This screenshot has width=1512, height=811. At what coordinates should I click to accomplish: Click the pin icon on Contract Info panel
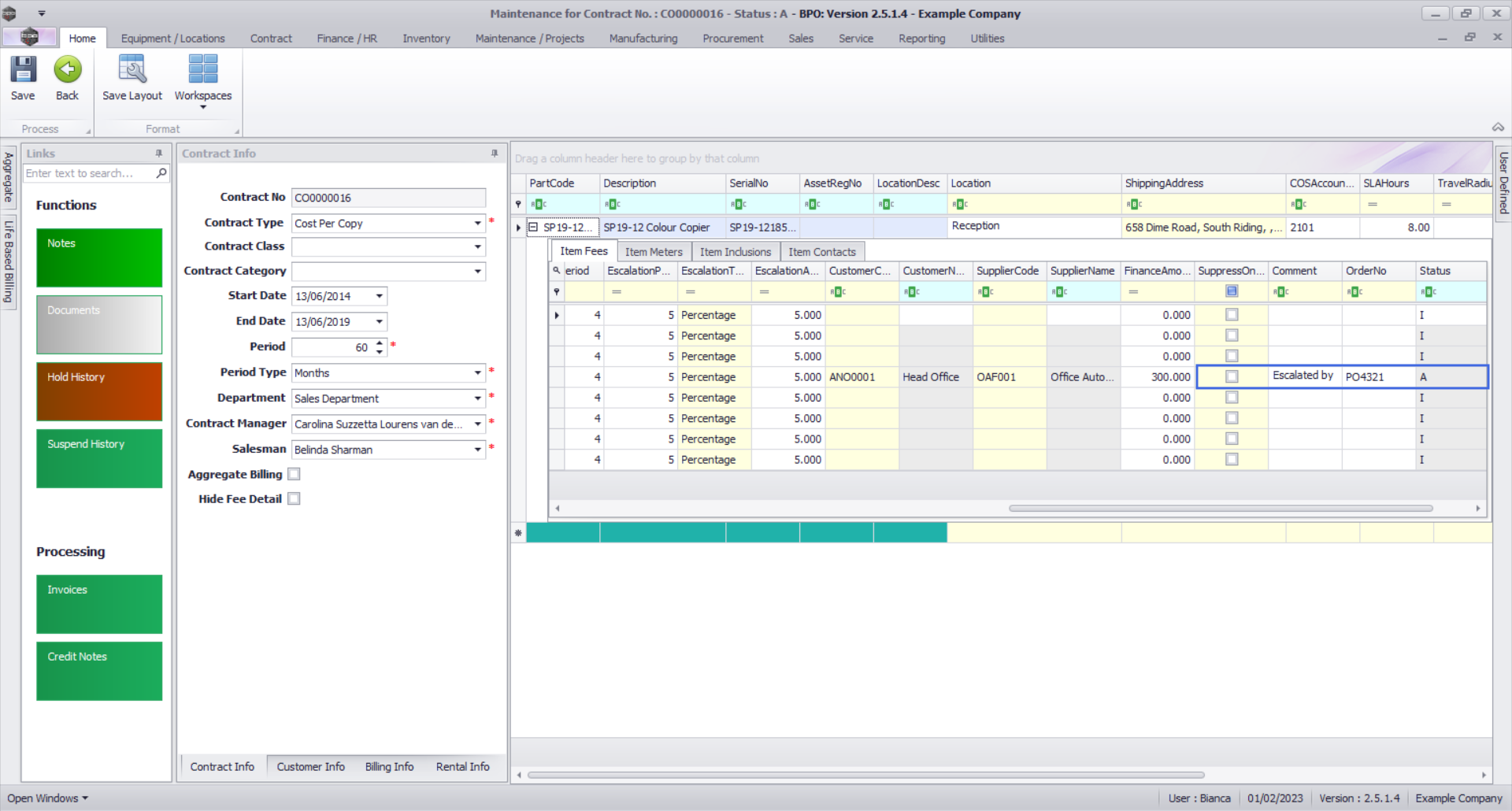pos(495,154)
